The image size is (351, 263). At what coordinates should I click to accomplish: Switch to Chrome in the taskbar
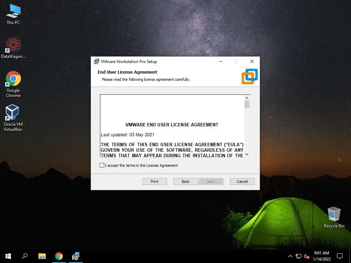(x=59, y=256)
